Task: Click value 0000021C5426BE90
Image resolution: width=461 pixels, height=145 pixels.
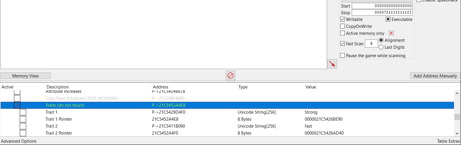Action: click(x=323, y=119)
